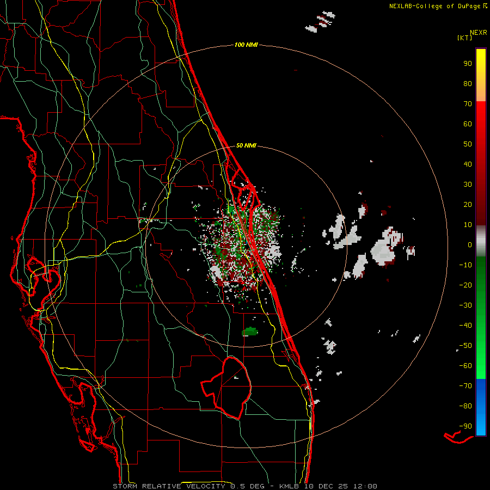
Task: Click the -30 value on velocity scale
Action: coord(465,305)
